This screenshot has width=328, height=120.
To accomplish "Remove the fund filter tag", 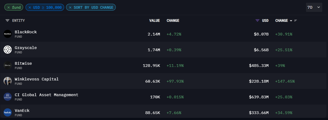I will pos(9,7).
